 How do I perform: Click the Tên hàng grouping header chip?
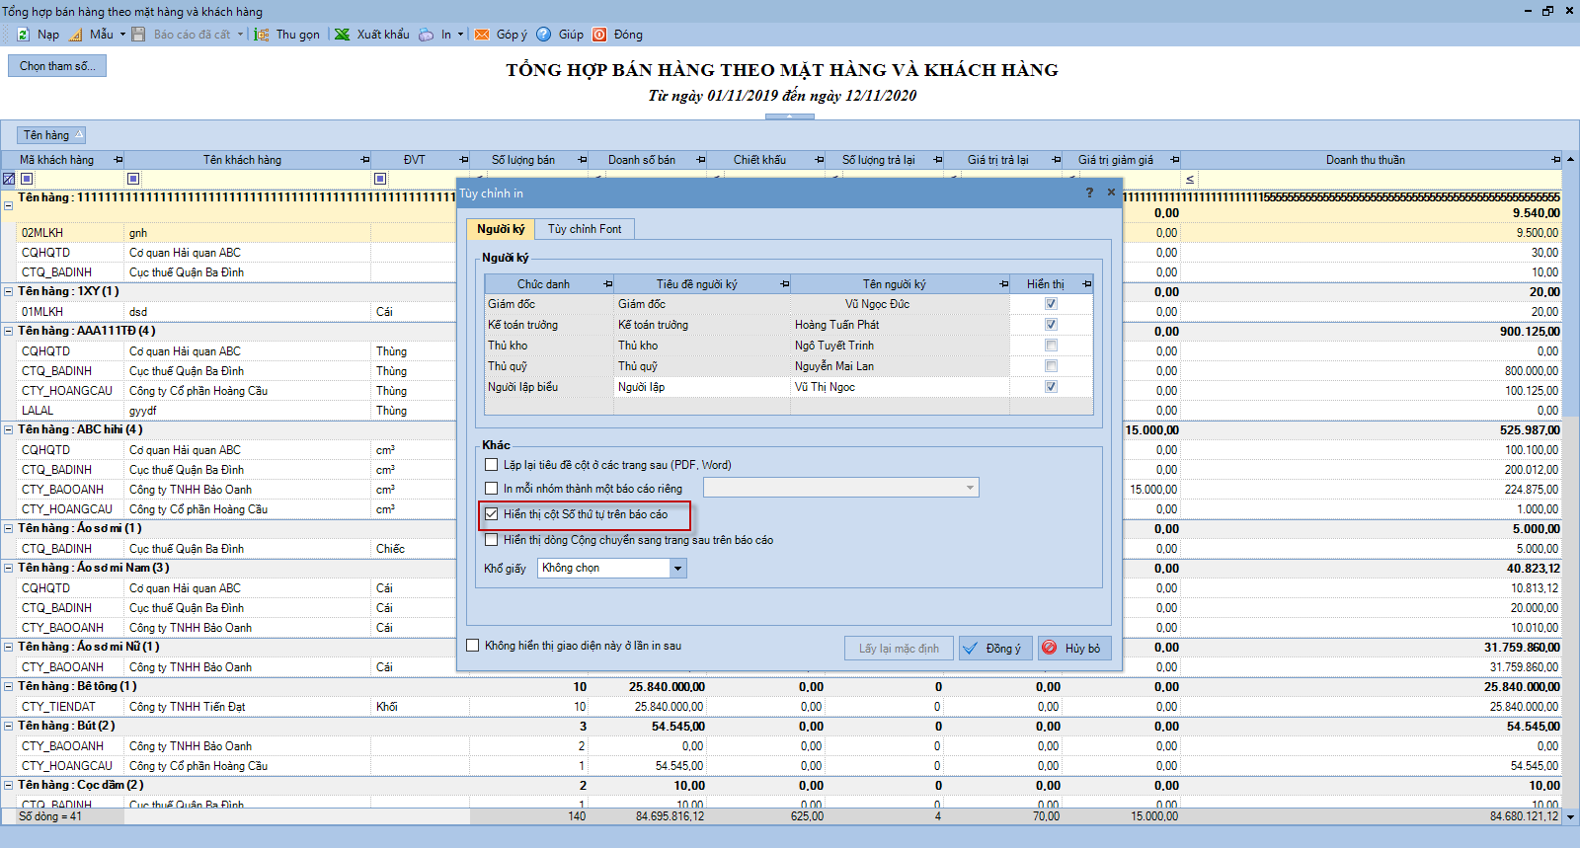(x=52, y=135)
